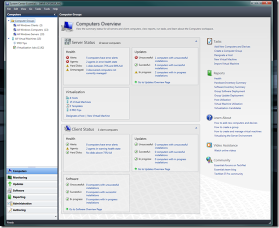Click the Video Assistance play icon

209,145
